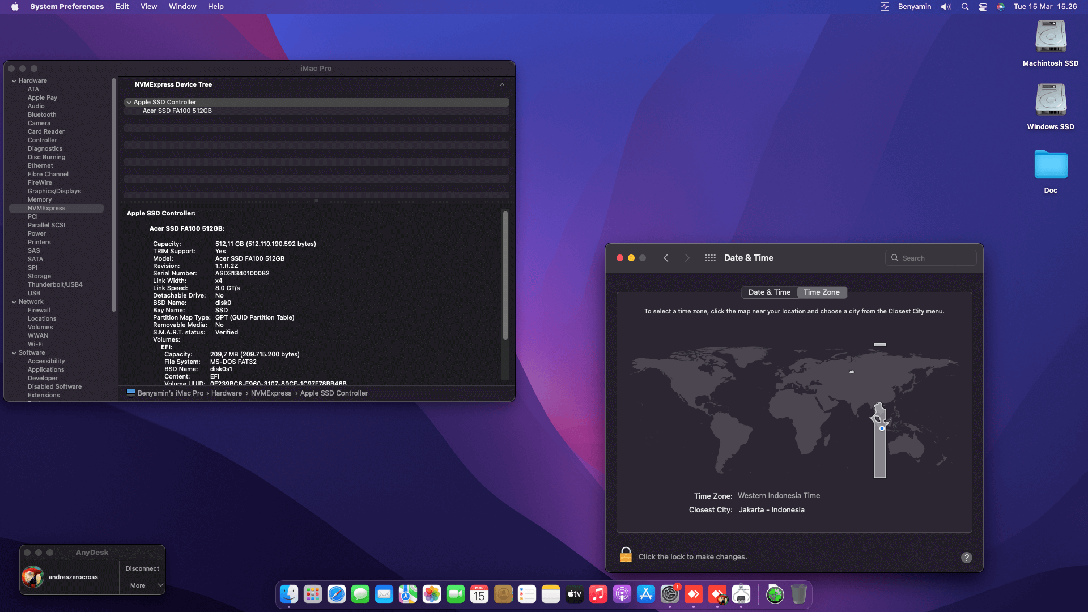Click the date and time in menu bar
The height and width of the screenshot is (612, 1088).
1045,7
